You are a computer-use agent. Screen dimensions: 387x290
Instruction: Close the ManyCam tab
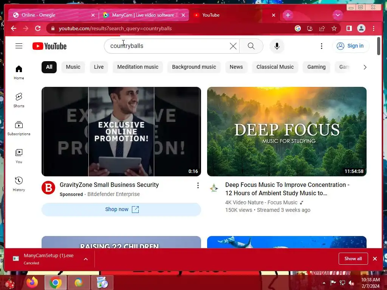pyautogui.click(x=183, y=15)
